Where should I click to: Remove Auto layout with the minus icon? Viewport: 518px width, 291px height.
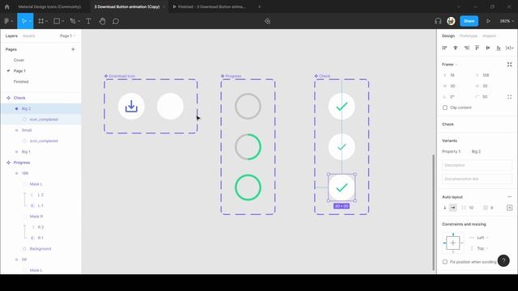tap(509, 197)
